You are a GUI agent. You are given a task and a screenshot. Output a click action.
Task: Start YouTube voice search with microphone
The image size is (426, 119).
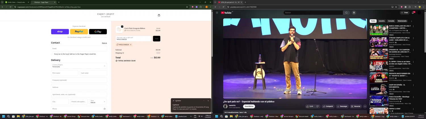click(x=354, y=13)
